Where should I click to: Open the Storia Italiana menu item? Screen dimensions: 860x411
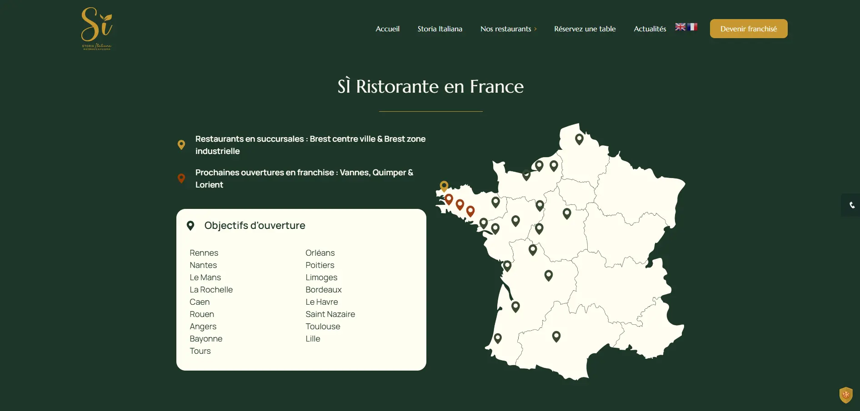click(x=440, y=29)
